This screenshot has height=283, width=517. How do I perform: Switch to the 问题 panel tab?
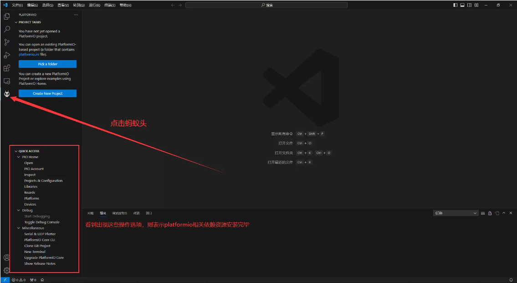pos(90,213)
